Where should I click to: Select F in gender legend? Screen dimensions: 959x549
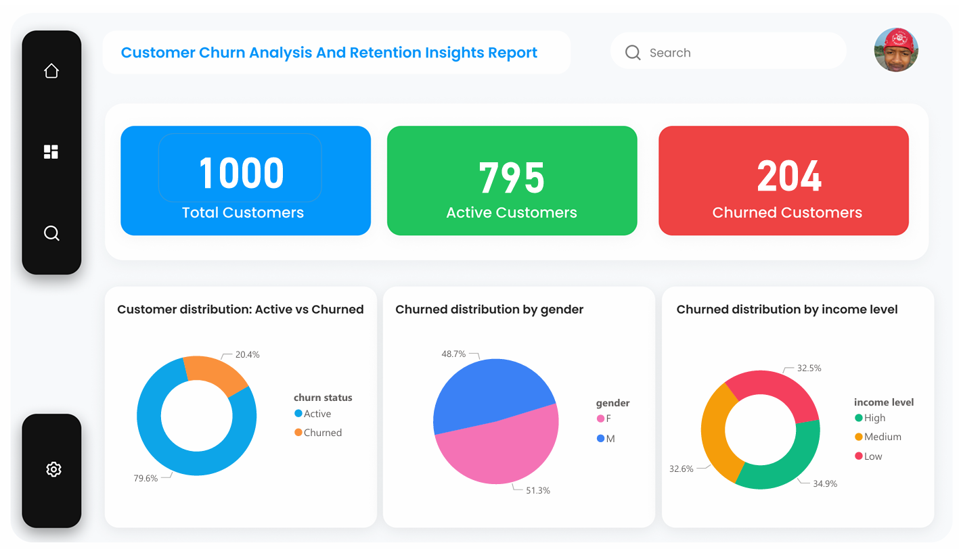point(604,419)
